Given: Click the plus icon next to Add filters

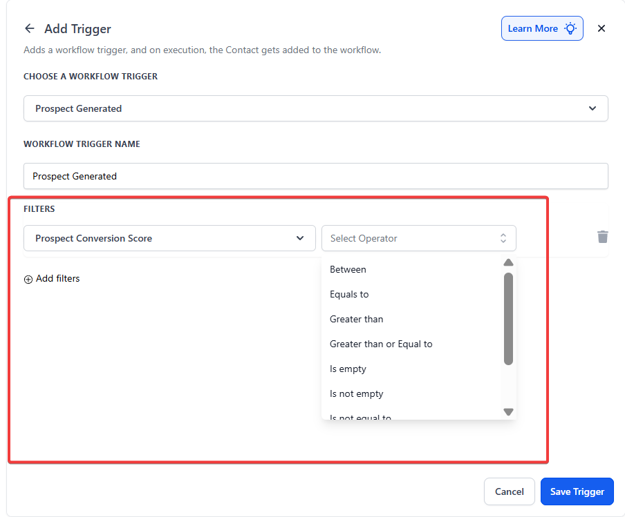Looking at the screenshot, I should 28,279.
